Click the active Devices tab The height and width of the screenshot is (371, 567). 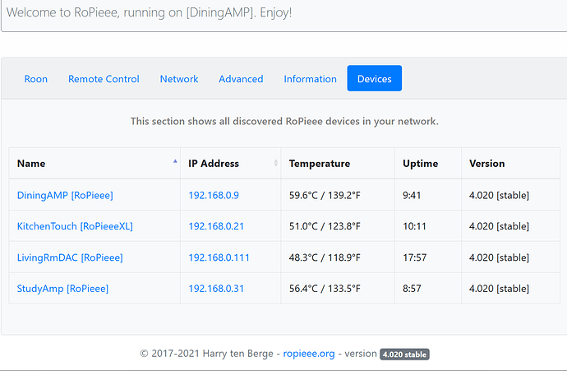click(x=374, y=79)
